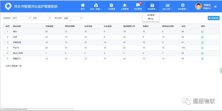Viewport: 222px width, 111px height.
Task: Click the administrator avatar
Action: (x=198, y=6)
